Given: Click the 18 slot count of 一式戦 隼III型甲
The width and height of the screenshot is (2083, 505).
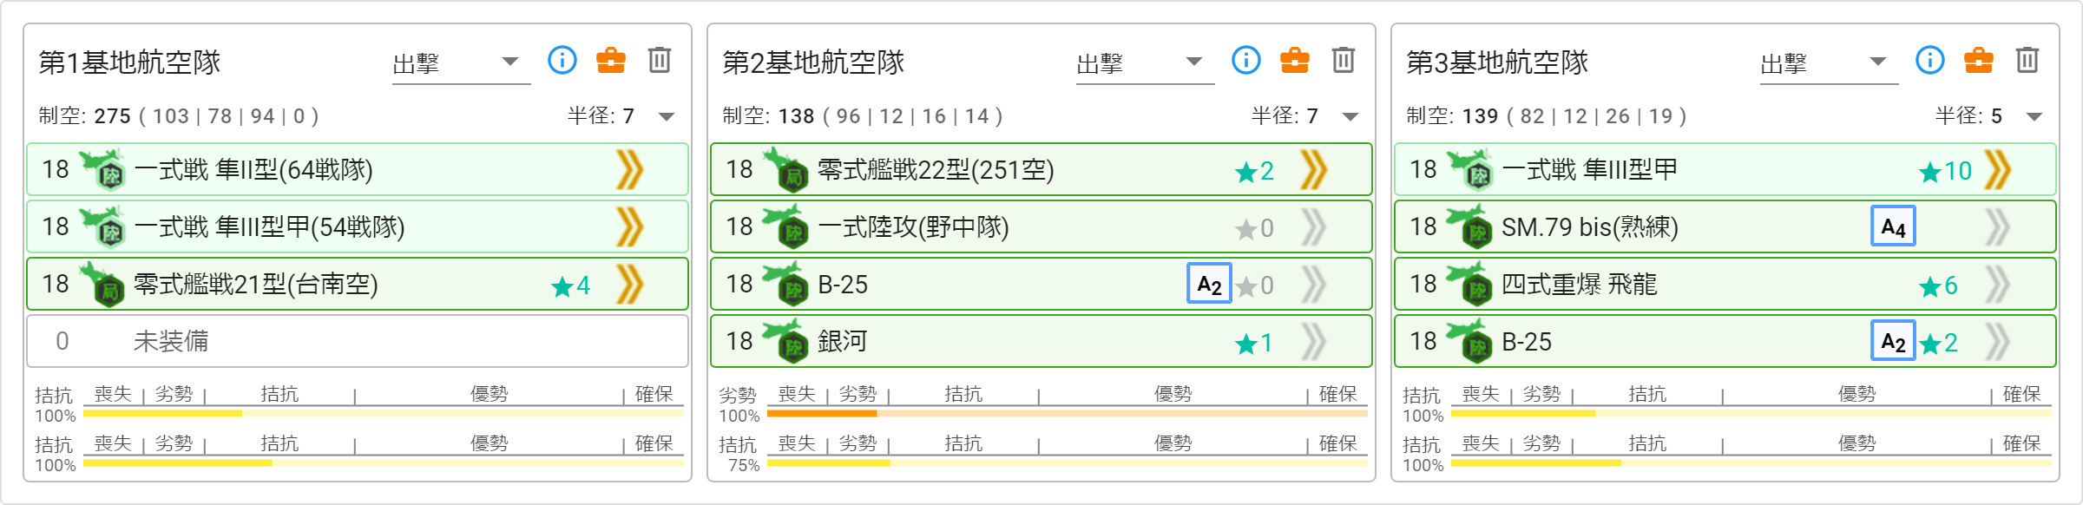Looking at the screenshot, I should coord(1423,169).
